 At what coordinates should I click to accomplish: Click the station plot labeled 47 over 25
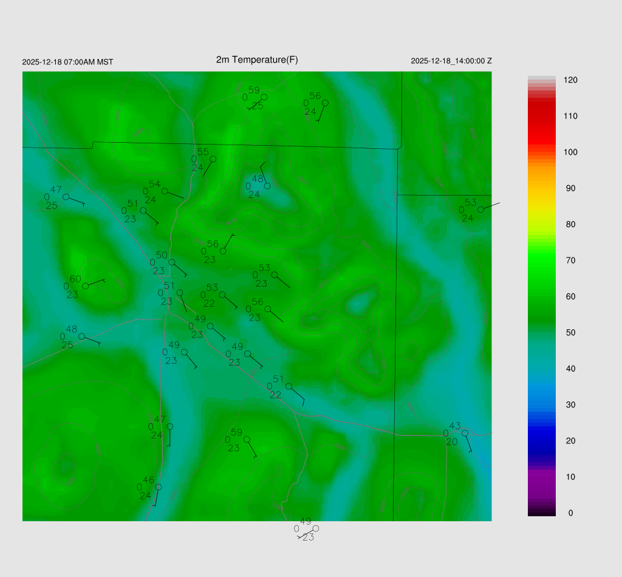coord(66,197)
